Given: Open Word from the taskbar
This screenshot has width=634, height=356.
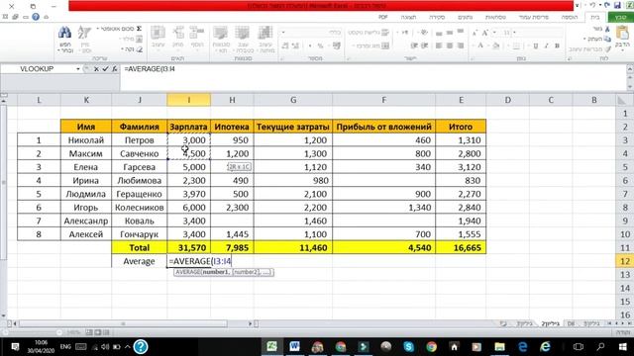Looking at the screenshot, I should (294, 346).
